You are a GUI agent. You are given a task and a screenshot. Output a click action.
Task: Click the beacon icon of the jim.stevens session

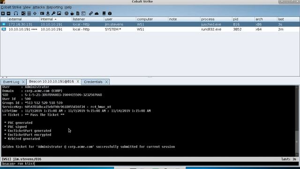pyautogui.click(x=4, y=24)
